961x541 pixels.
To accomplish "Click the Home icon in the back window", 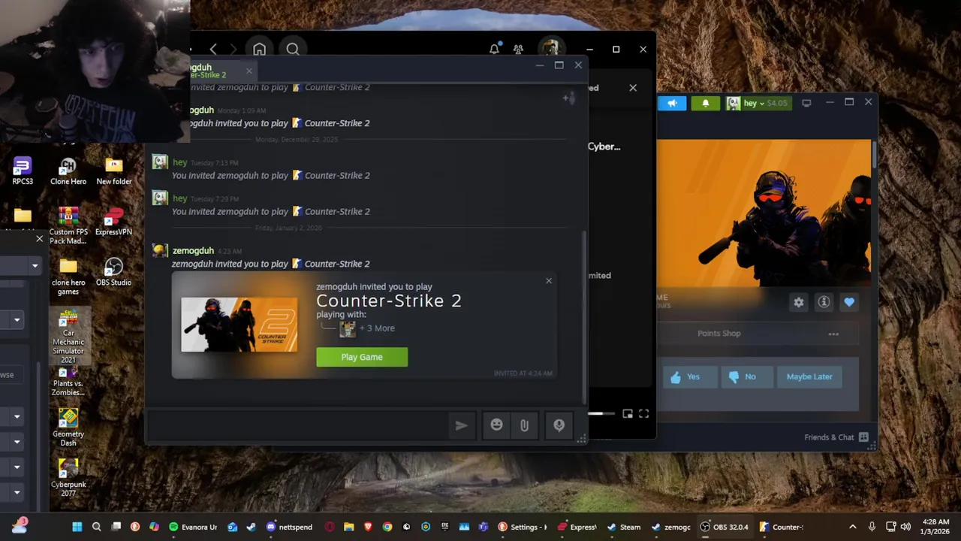I will click(259, 50).
